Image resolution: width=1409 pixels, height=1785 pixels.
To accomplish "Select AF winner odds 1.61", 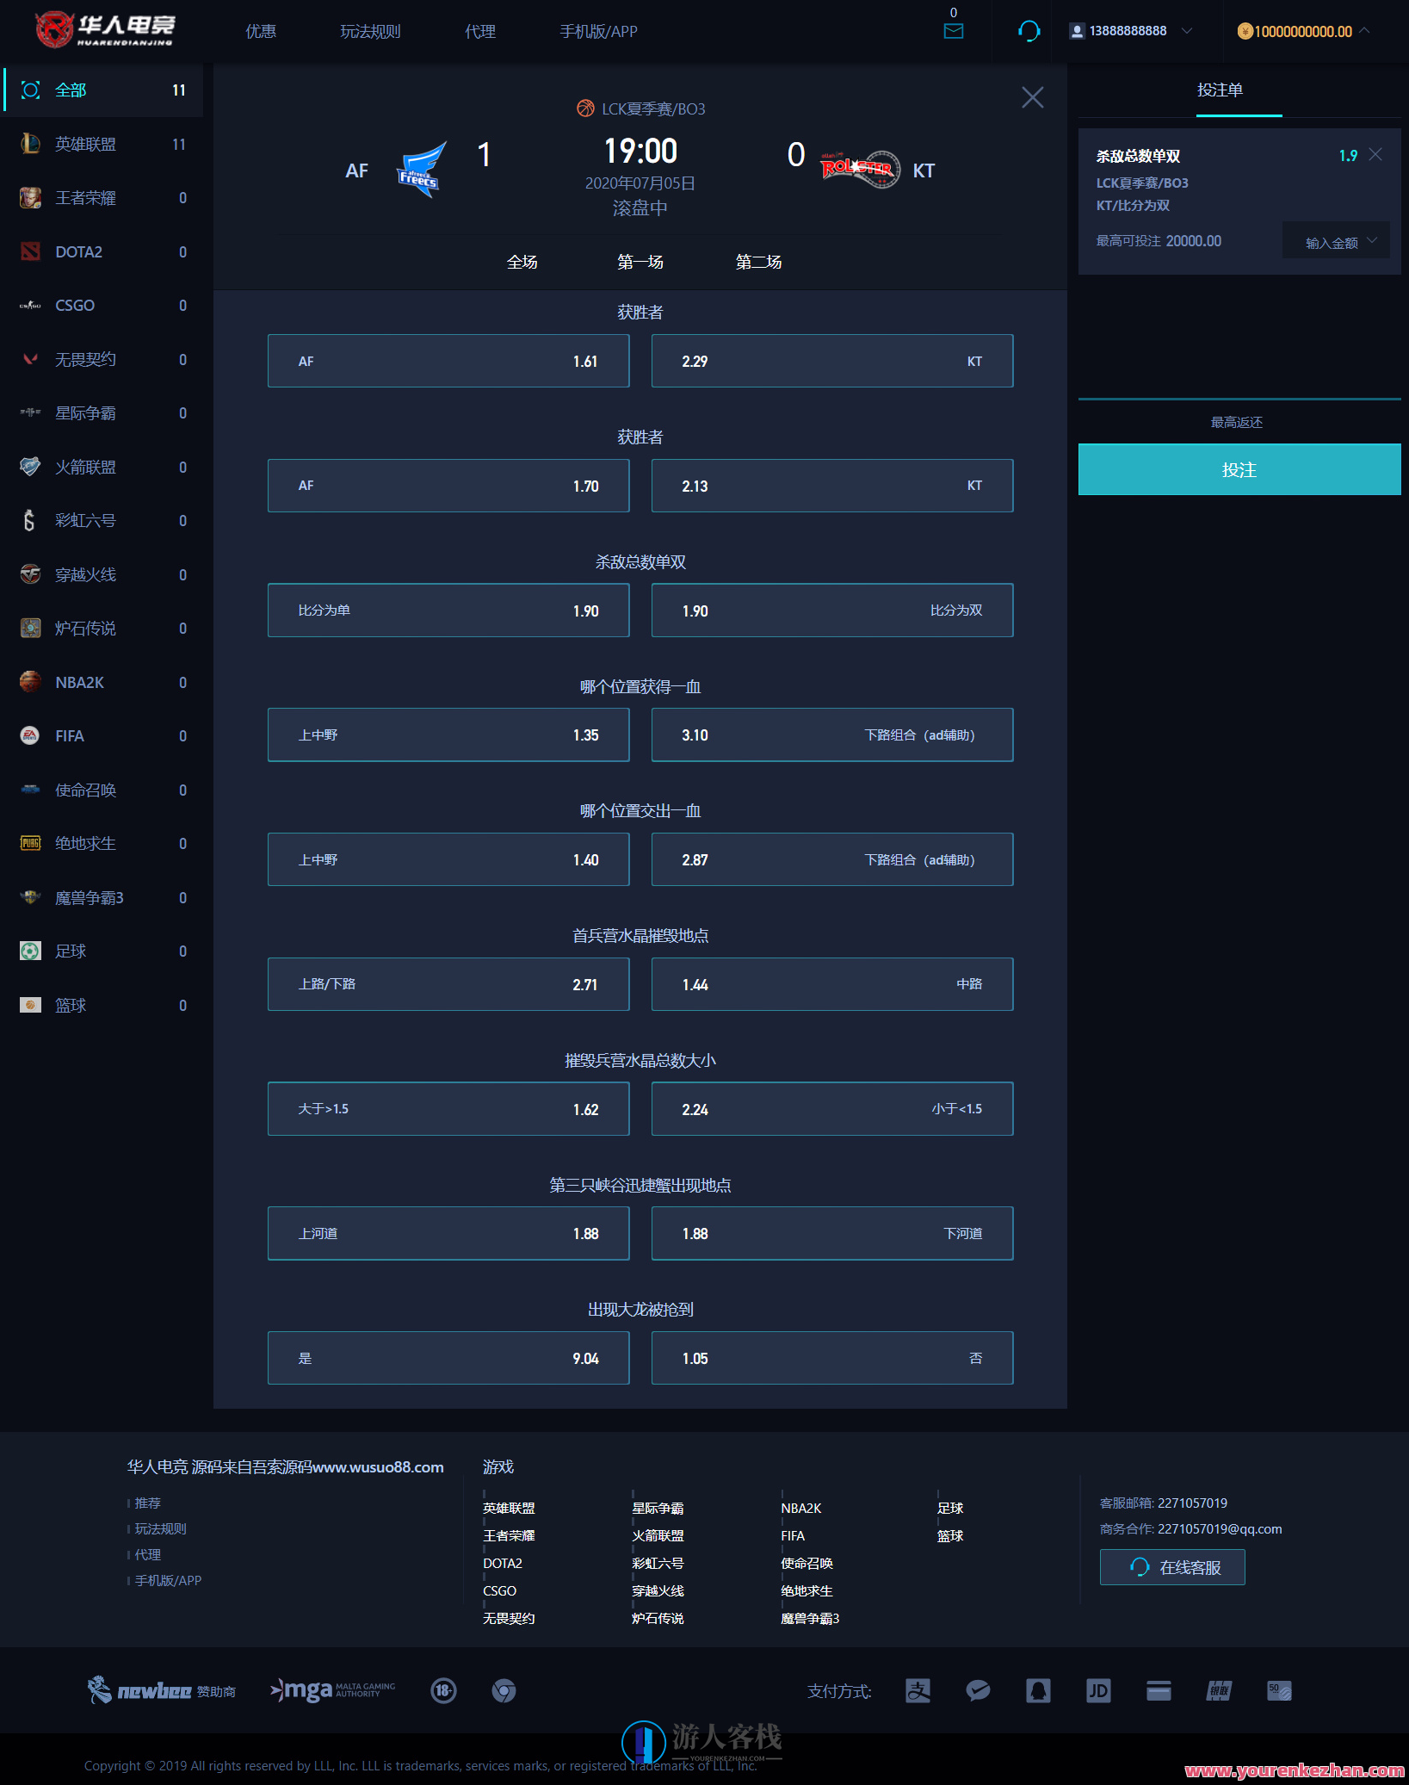I will tap(448, 361).
